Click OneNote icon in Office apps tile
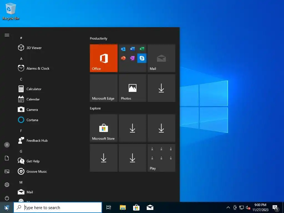 [x=132, y=58]
